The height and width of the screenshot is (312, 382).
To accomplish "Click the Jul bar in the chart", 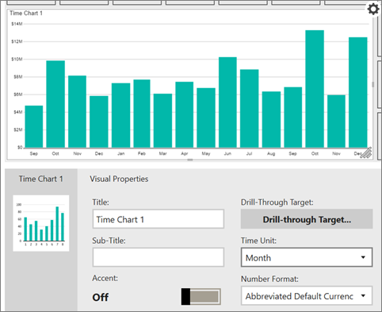I will pyautogui.click(x=250, y=109).
